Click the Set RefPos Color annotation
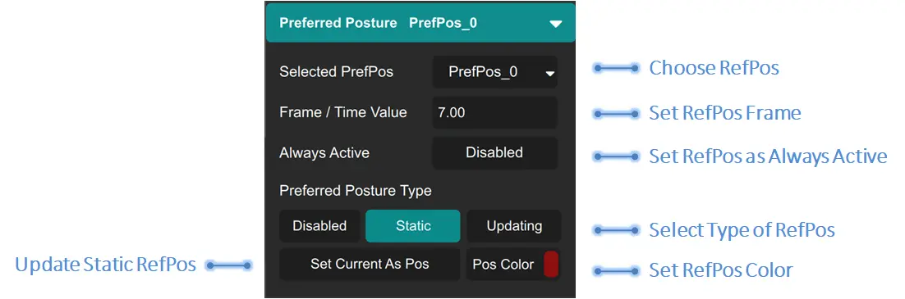 [721, 270]
